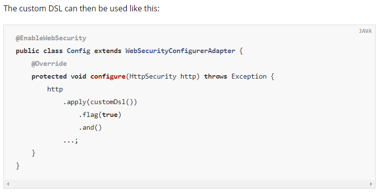The width and height of the screenshot is (379, 196).
Task: Click the left scroll arrow of code block
Action: point(8,184)
